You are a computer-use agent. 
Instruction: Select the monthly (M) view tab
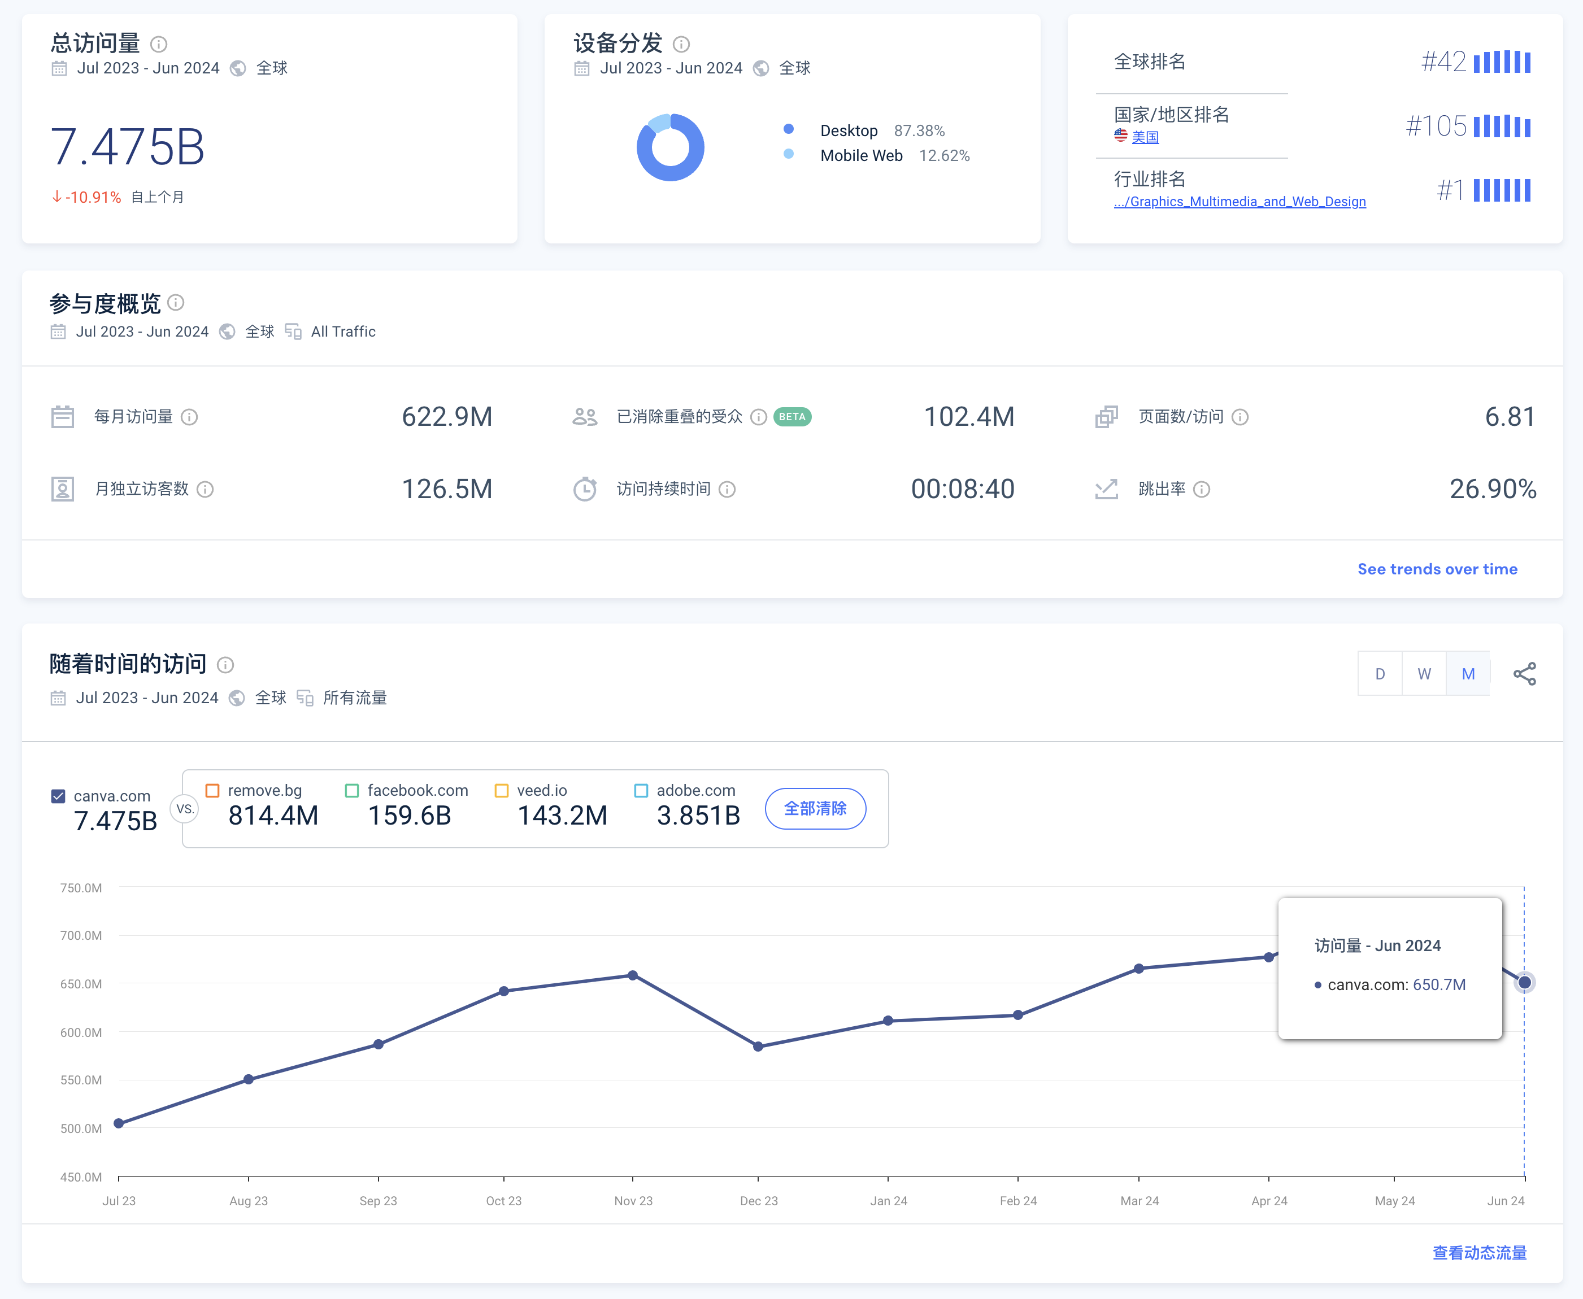(1468, 674)
